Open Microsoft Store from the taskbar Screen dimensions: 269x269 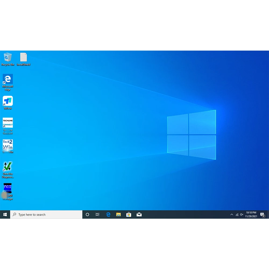(129, 214)
